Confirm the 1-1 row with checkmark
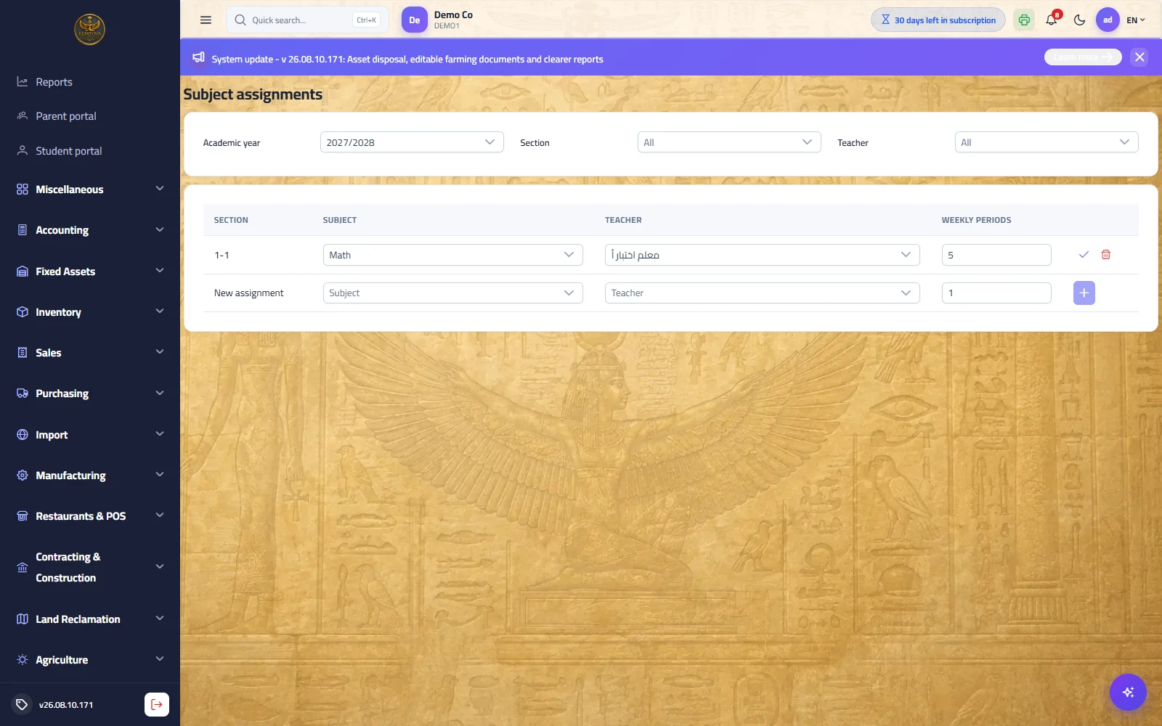This screenshot has width=1162, height=726. tap(1084, 255)
